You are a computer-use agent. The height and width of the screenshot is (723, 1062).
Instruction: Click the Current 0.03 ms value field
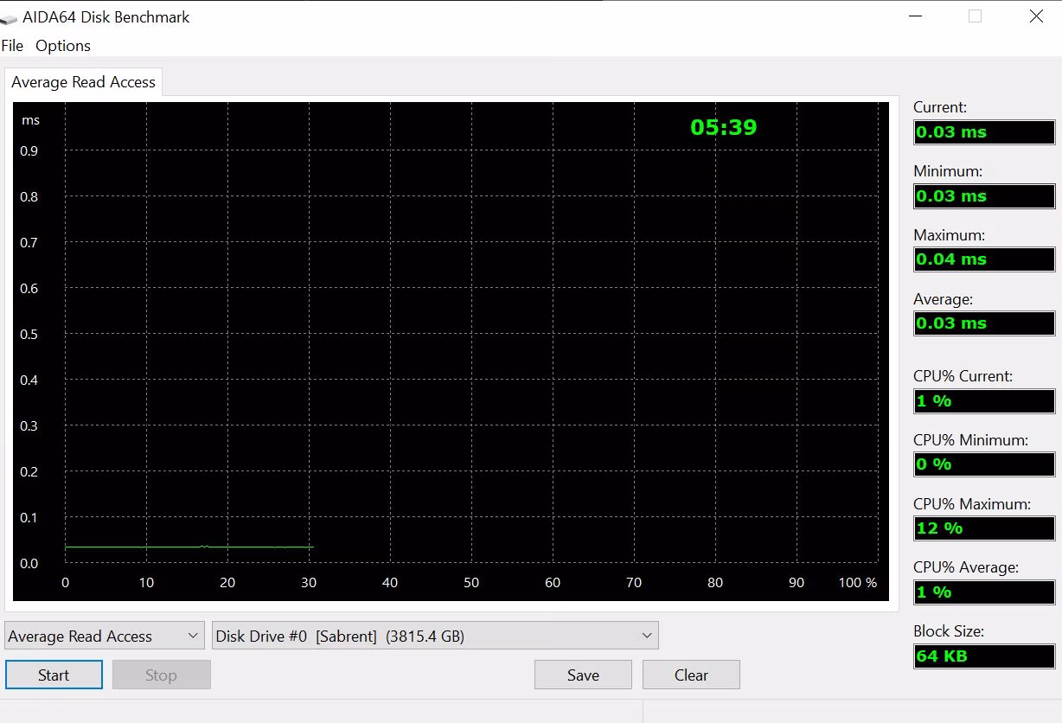984,132
